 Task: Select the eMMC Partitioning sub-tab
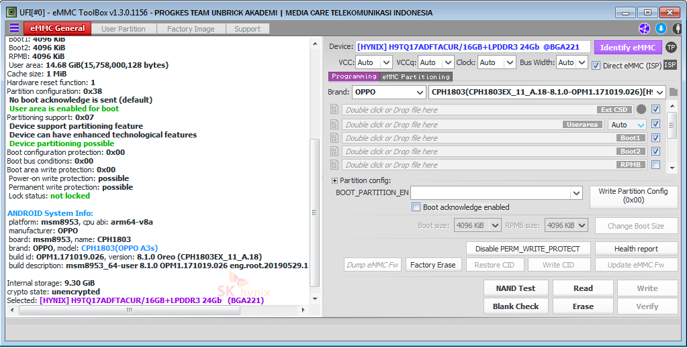[x=416, y=76]
